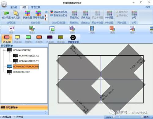Expand the chevron below 信号源列表 bar
The image size is (153, 119).
[x=46, y=112]
